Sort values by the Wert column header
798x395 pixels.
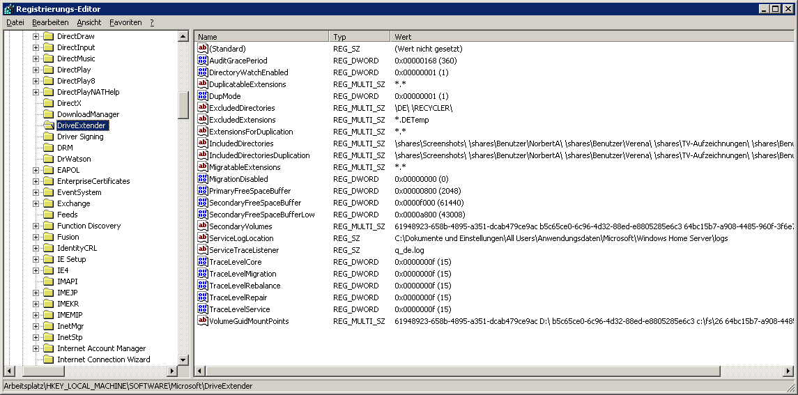pos(593,37)
